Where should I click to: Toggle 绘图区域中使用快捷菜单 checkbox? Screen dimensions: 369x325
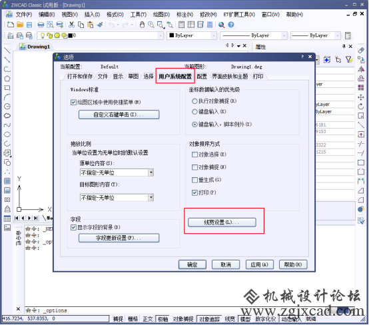[73, 102]
